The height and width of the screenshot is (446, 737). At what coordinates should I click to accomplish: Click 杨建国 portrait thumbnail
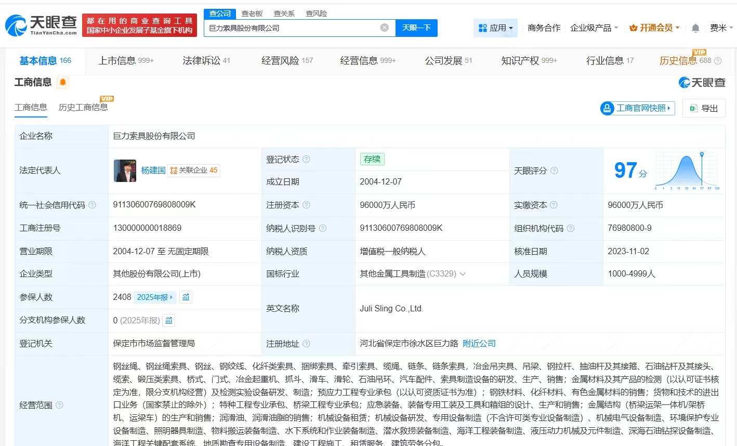(x=125, y=170)
